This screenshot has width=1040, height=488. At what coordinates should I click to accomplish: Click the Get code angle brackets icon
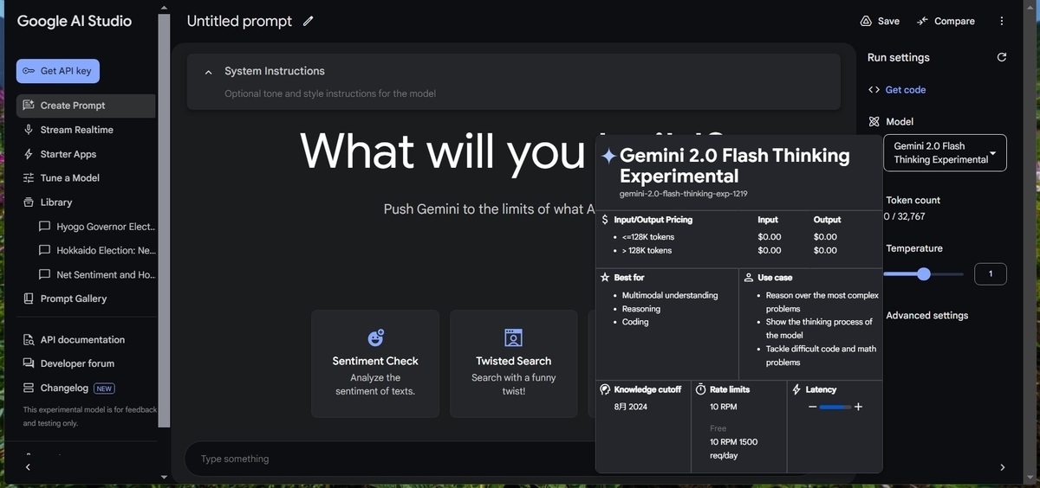click(874, 90)
